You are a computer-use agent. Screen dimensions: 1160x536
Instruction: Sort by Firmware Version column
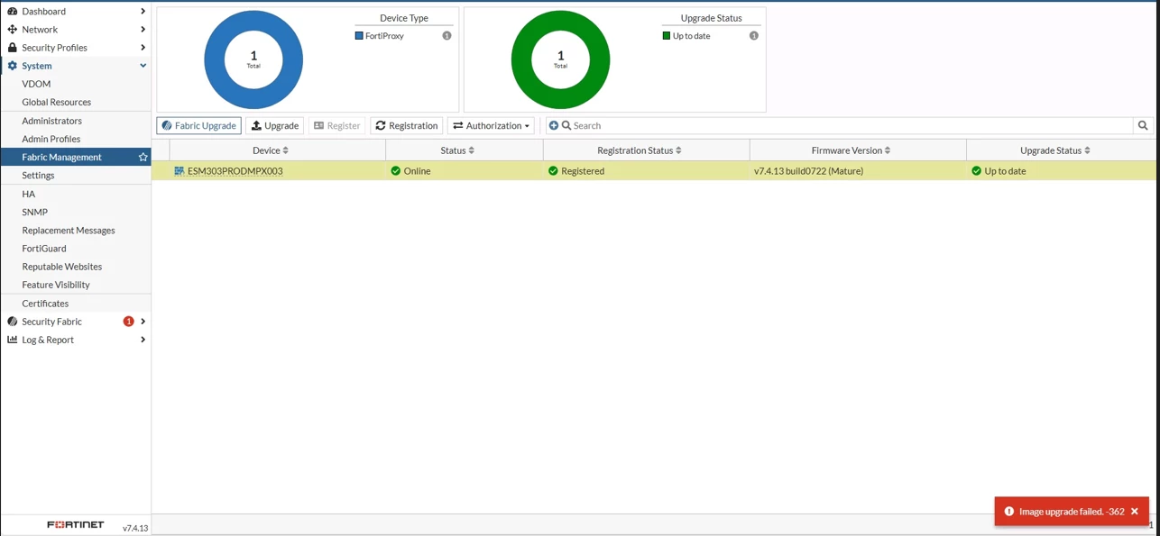click(x=852, y=150)
